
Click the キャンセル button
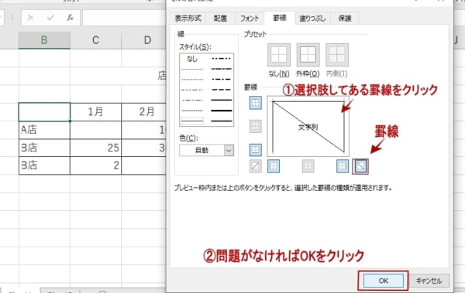[x=429, y=281]
